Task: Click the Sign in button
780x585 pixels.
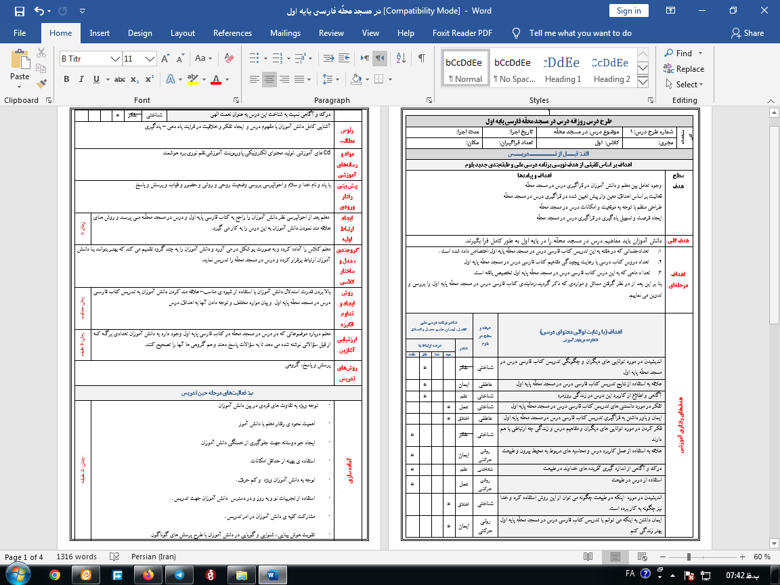Action: [628, 11]
